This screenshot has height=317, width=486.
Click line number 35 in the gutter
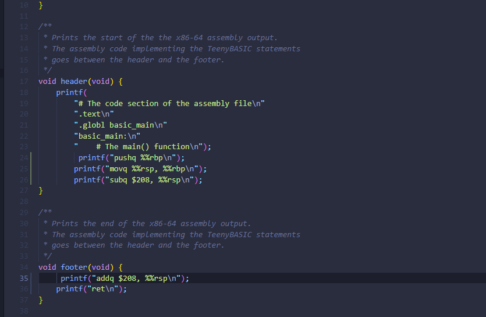[24, 278]
